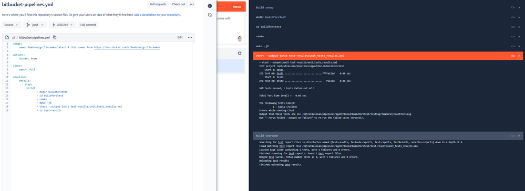Open the Source dropdown

tap(12, 25)
